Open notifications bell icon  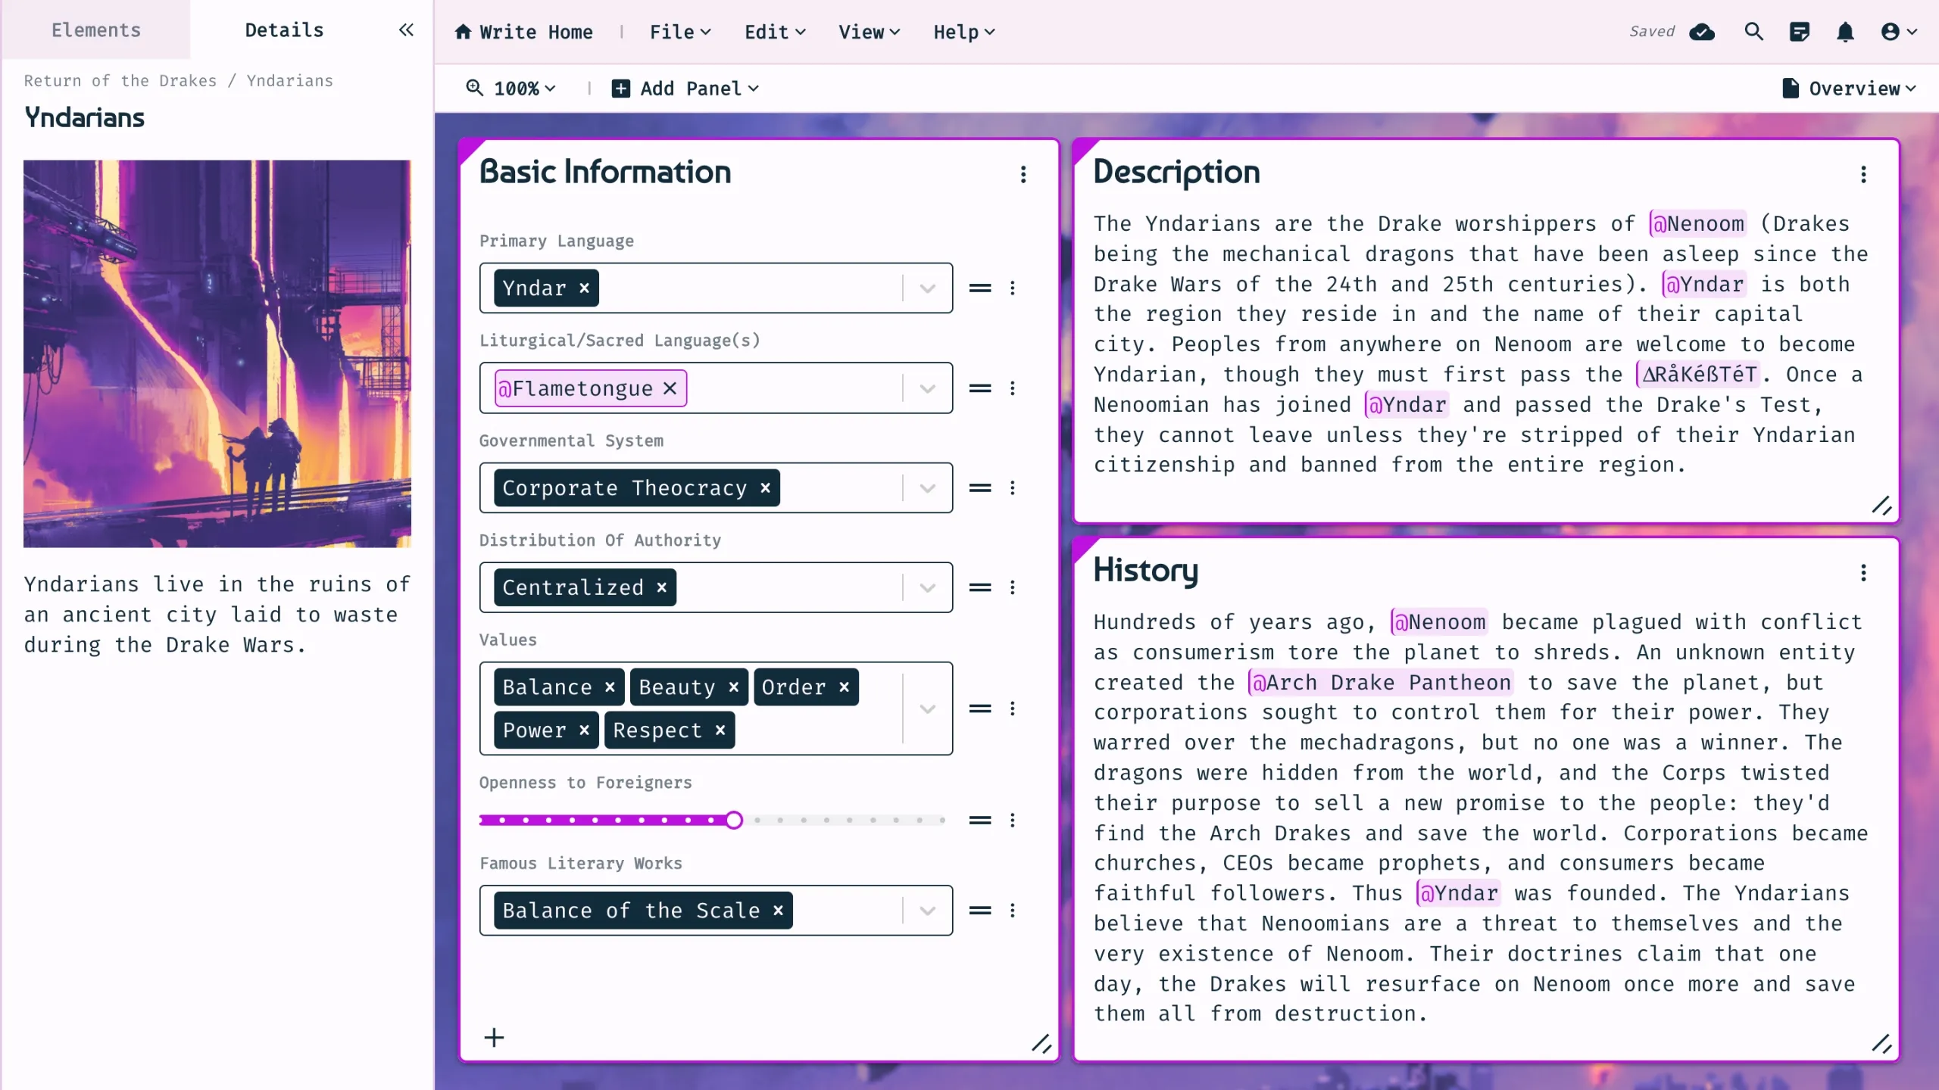tap(1845, 32)
